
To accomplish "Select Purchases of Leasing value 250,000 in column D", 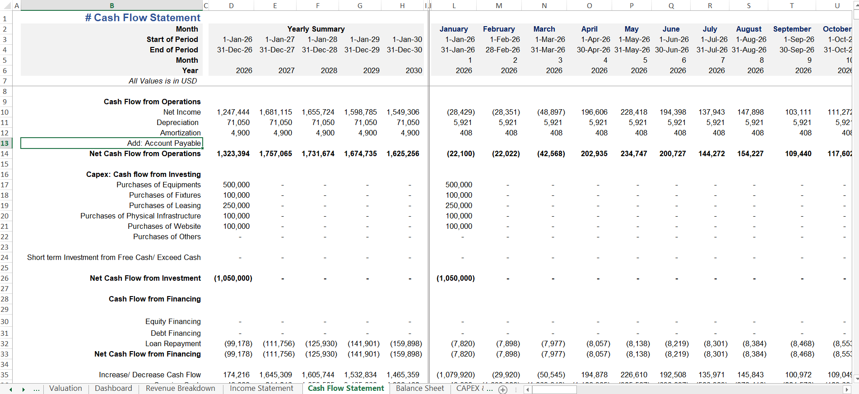I will click(236, 205).
